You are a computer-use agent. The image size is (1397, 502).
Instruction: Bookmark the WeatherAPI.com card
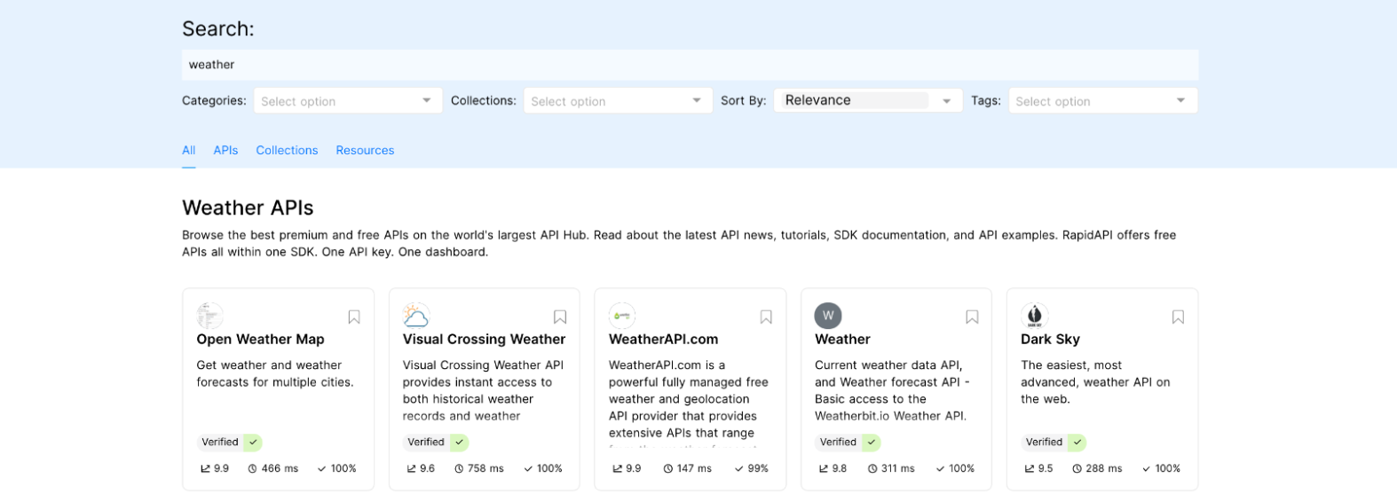coord(766,317)
